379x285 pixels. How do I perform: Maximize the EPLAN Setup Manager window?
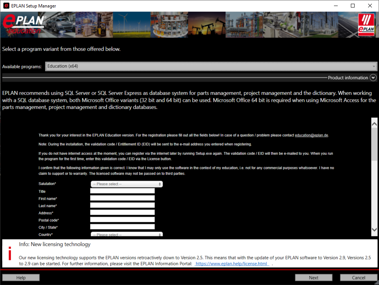coord(353,6)
